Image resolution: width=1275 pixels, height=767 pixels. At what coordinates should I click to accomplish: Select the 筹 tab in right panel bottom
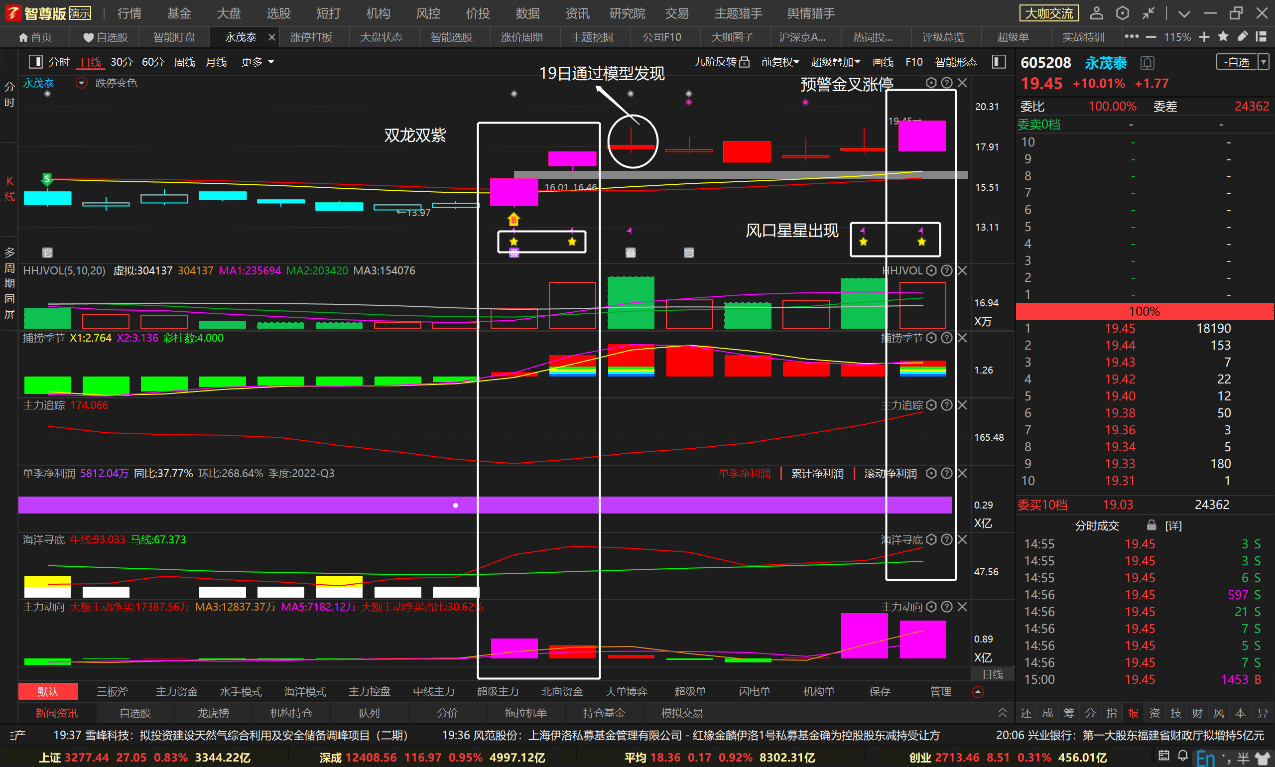coord(1069,713)
